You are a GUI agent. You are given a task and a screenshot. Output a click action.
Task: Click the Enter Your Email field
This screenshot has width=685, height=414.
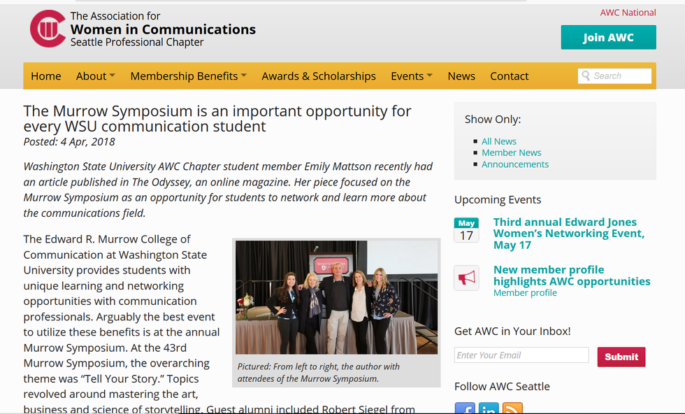click(x=521, y=355)
